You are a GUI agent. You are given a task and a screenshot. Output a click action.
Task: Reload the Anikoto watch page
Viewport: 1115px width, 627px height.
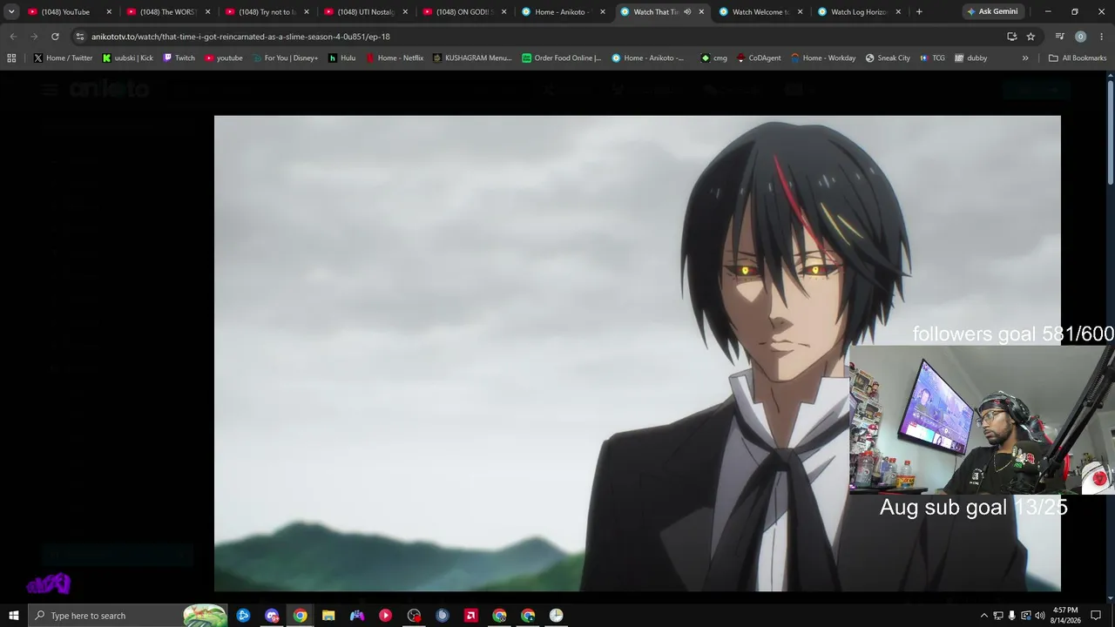55,37
